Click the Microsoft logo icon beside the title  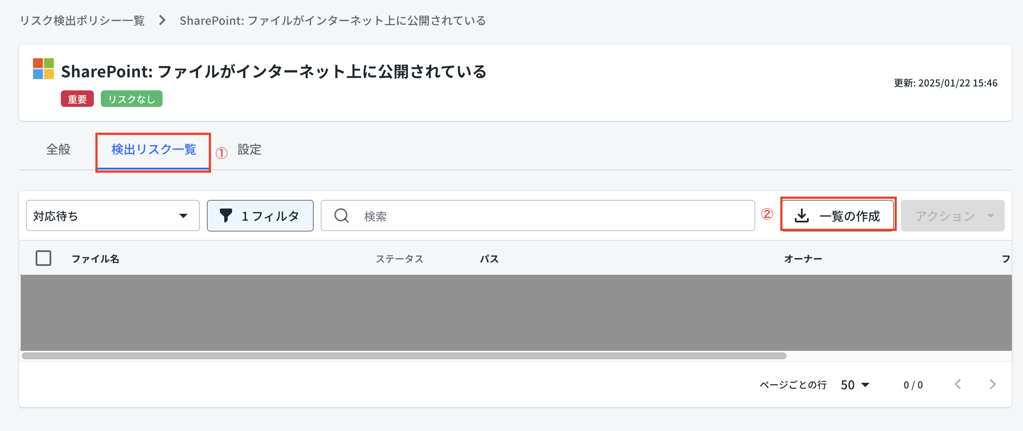click(x=43, y=69)
